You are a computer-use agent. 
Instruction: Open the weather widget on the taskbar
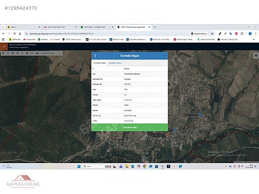pos(7,166)
